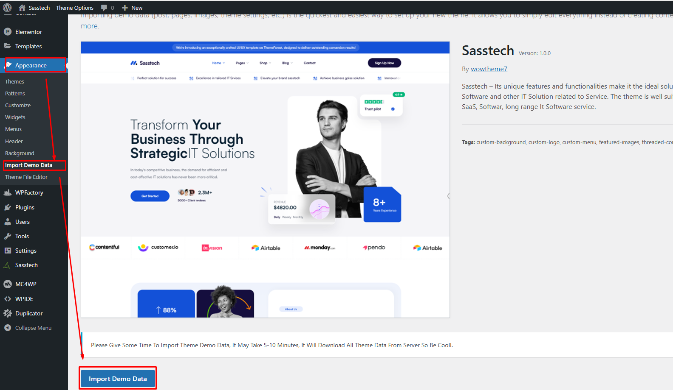Click the Collapse Menu arrow icon
Image resolution: width=673 pixels, height=390 pixels.
(8, 328)
